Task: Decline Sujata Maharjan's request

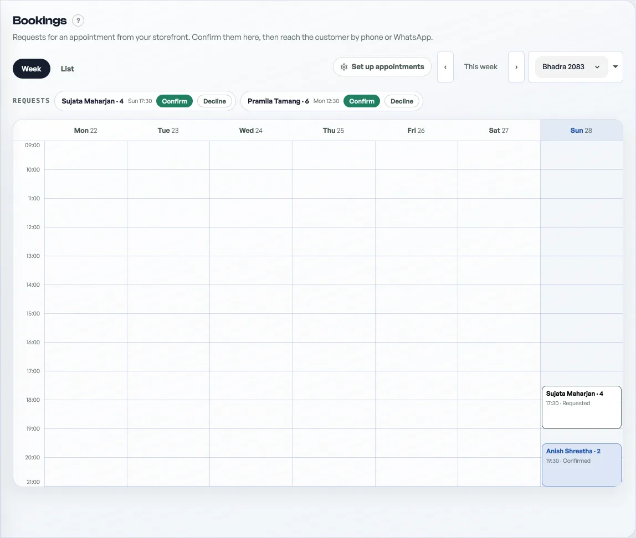Action: pyautogui.click(x=214, y=101)
